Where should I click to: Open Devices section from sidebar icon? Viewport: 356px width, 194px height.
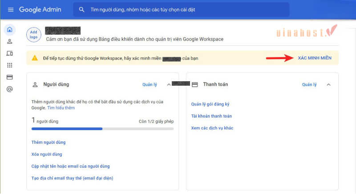9,53
